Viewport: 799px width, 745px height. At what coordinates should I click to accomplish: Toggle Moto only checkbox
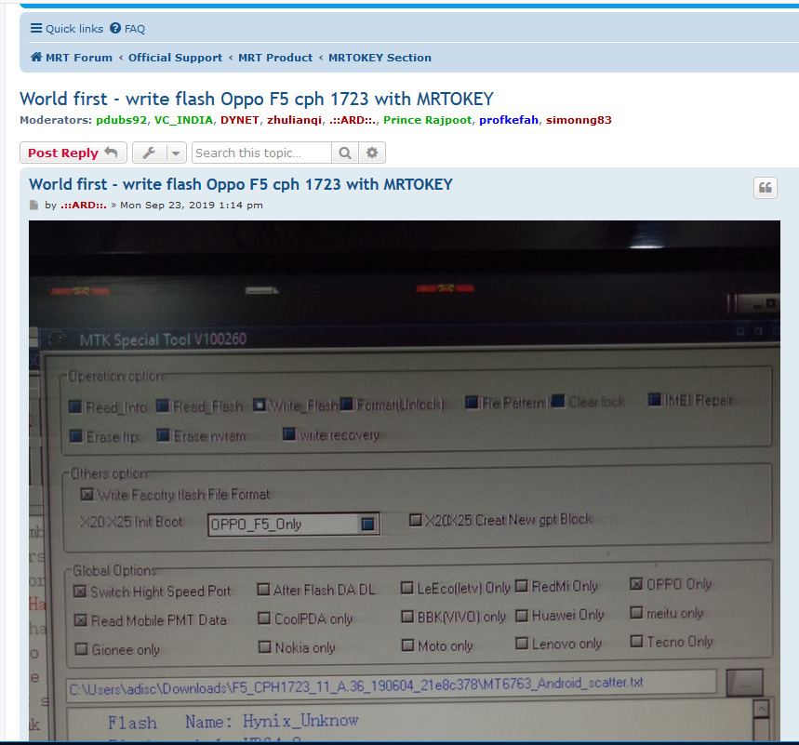click(407, 645)
